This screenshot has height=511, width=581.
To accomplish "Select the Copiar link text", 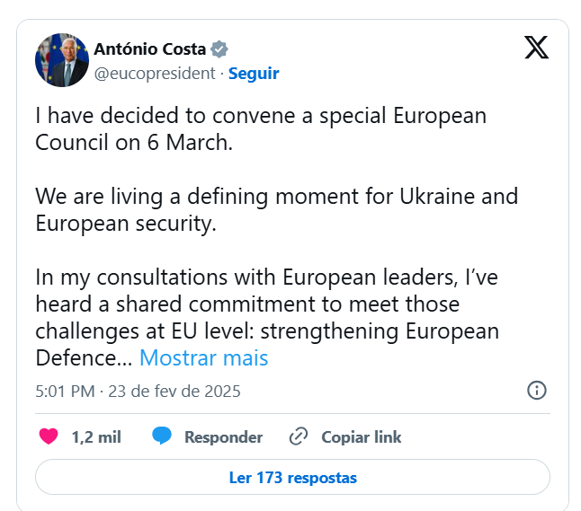I will (x=362, y=437).
